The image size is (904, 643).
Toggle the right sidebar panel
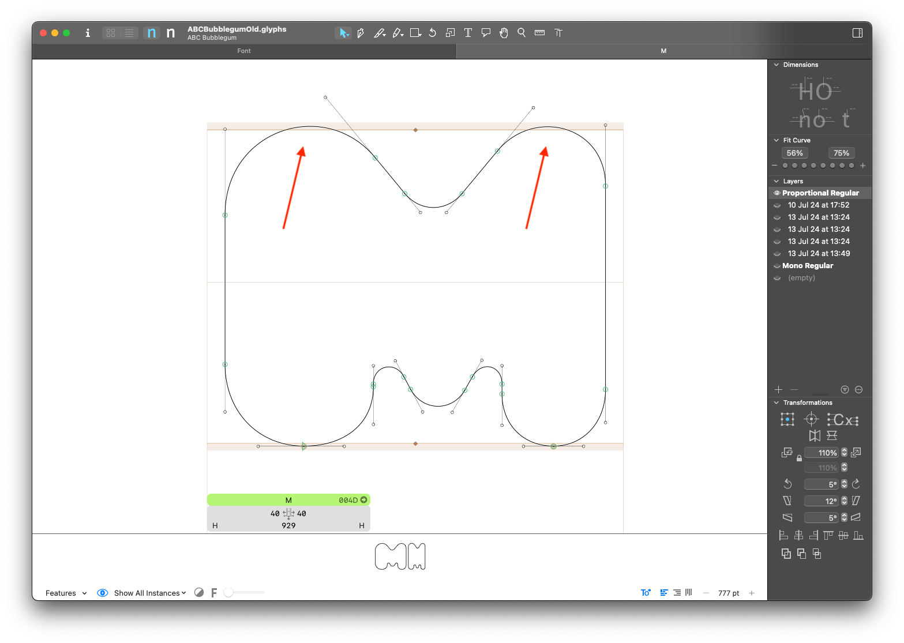[857, 33]
